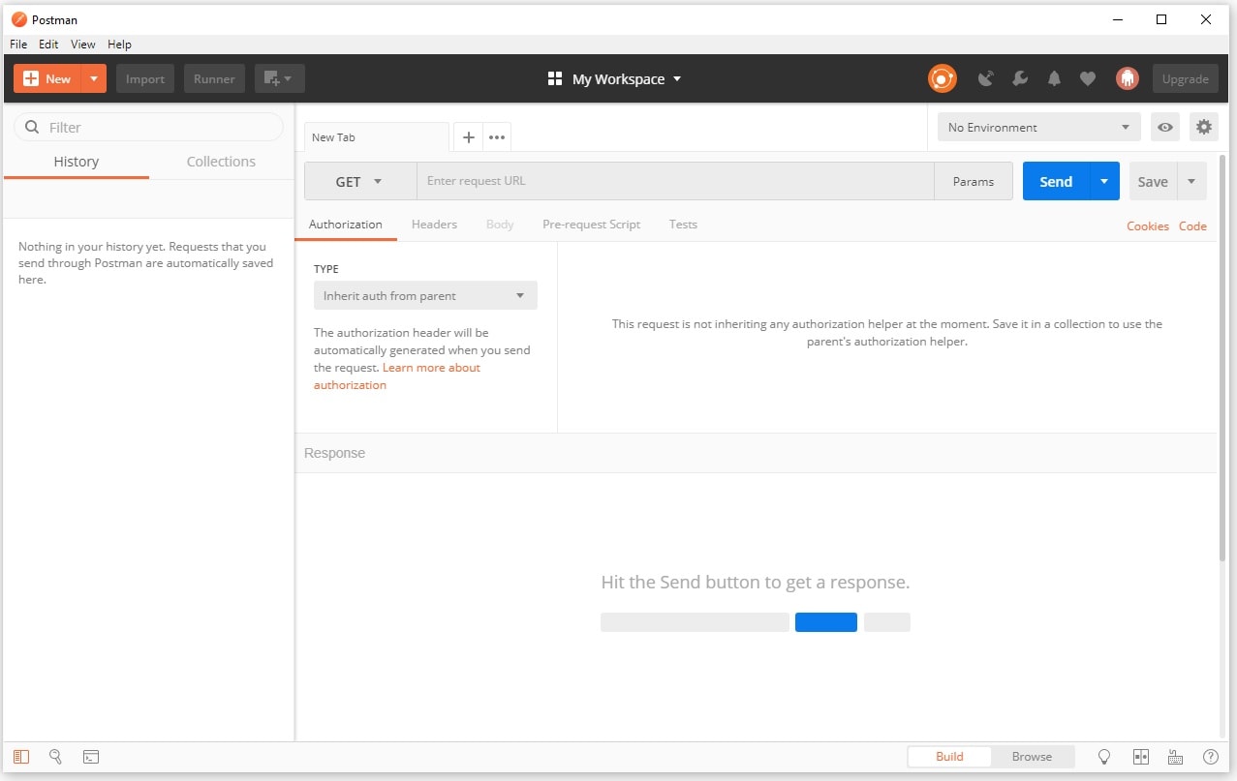Open keyboard shortcuts icon in status bar
Image resolution: width=1237 pixels, height=781 pixels.
pos(1175,757)
